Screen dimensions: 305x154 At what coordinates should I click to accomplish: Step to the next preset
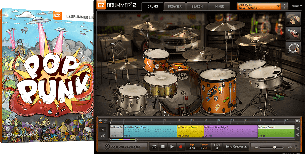click(285, 8)
